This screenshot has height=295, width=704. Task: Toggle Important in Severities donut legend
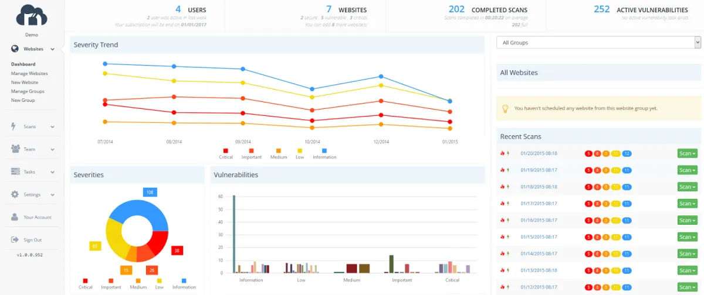[x=111, y=284]
